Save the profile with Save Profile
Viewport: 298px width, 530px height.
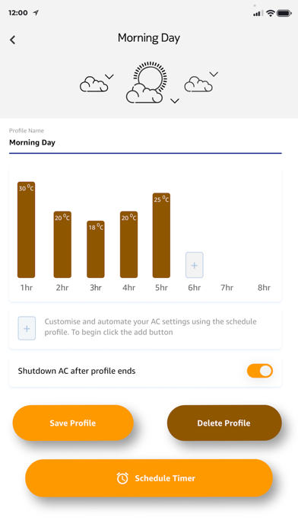[73, 423]
